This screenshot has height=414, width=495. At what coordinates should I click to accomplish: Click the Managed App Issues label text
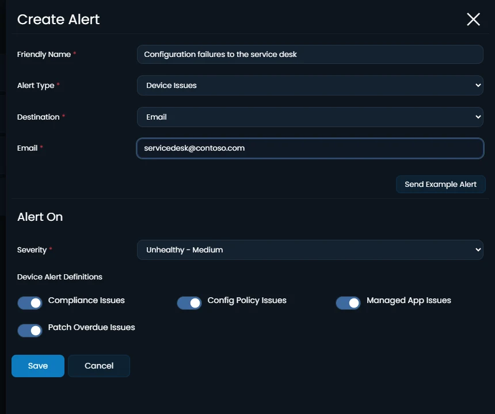(409, 300)
